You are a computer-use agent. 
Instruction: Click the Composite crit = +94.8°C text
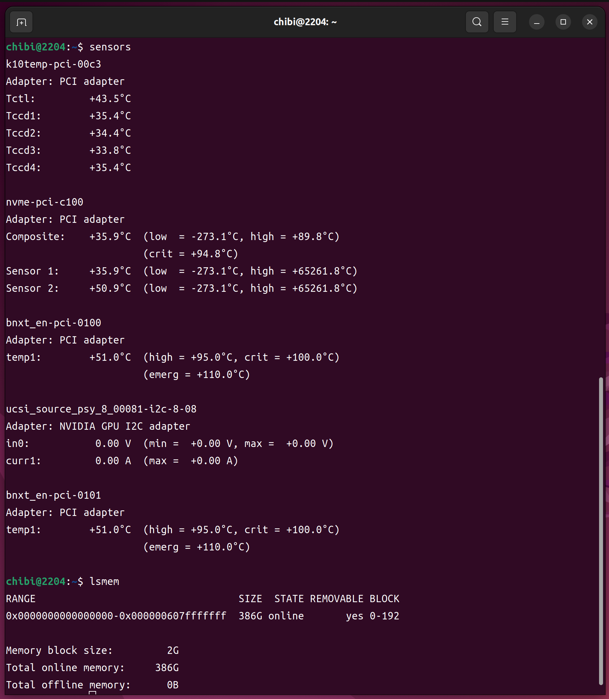[x=190, y=254]
